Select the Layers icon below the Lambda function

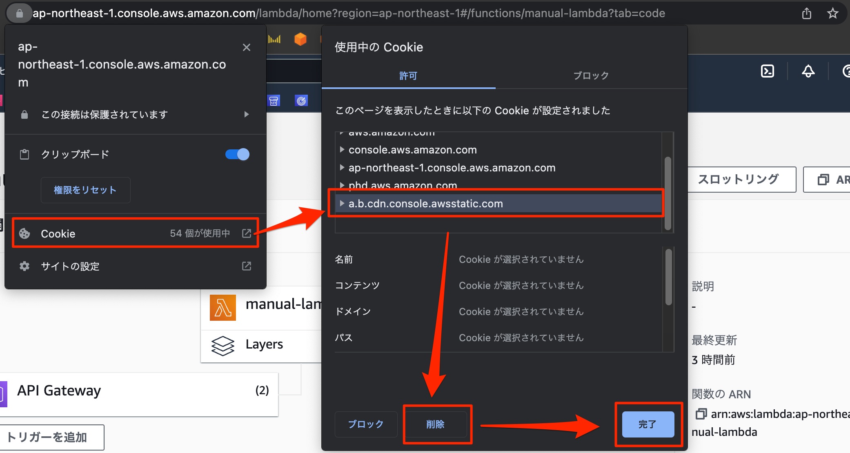[x=223, y=346]
